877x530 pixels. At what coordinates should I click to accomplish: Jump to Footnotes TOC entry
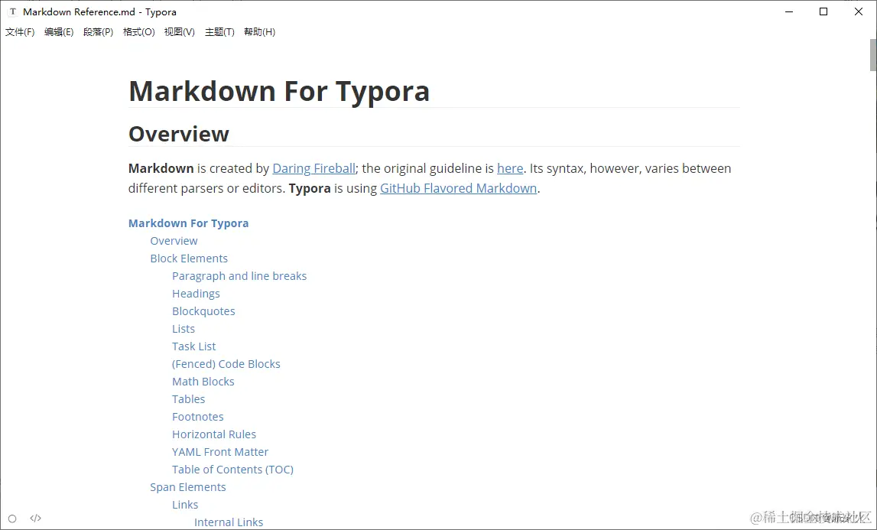point(198,417)
